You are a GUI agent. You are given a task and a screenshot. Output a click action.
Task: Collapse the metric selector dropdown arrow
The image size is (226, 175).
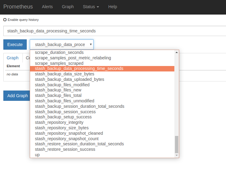[x=91, y=45]
